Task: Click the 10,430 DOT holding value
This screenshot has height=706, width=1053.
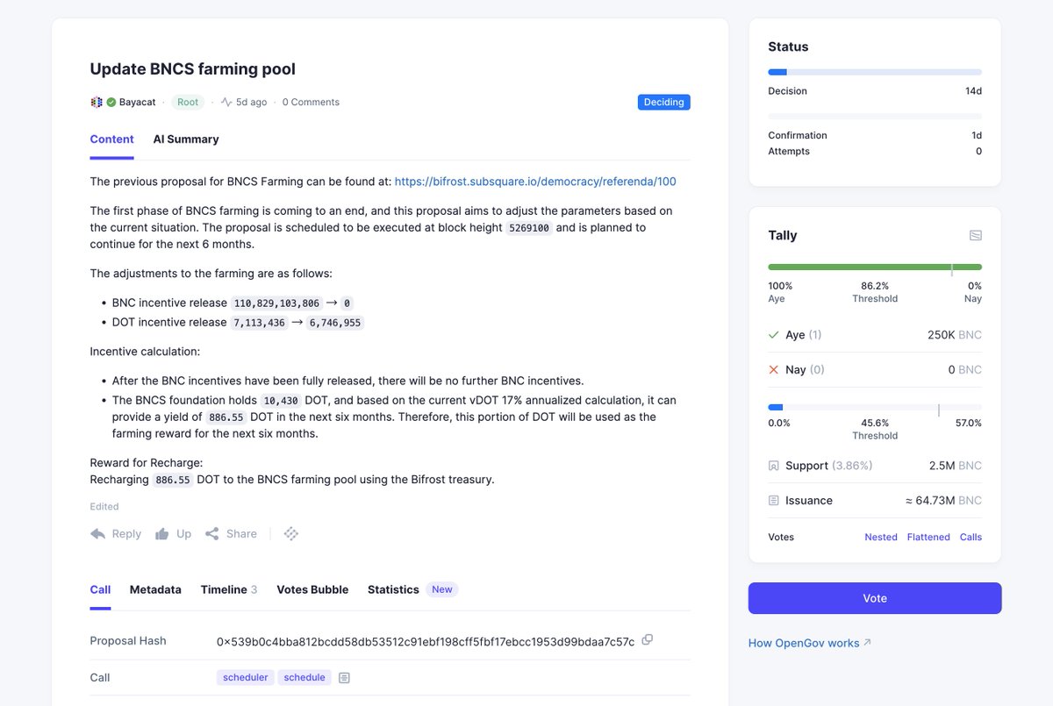Action: point(282,400)
